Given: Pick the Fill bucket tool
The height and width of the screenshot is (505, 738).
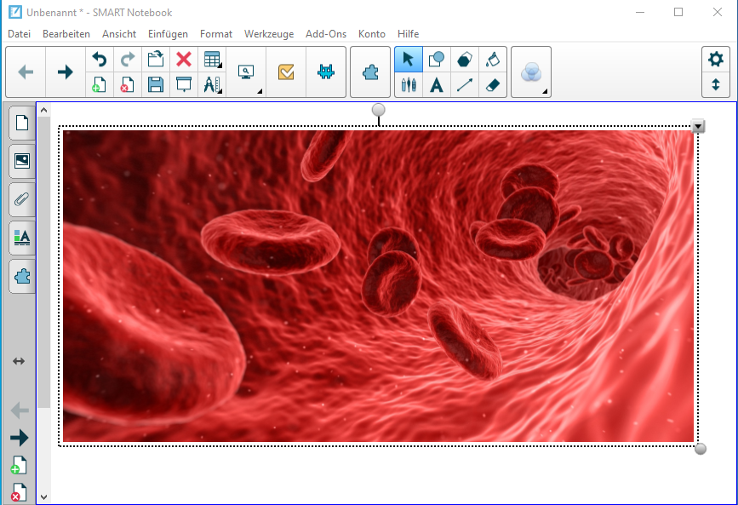Looking at the screenshot, I should [x=493, y=60].
